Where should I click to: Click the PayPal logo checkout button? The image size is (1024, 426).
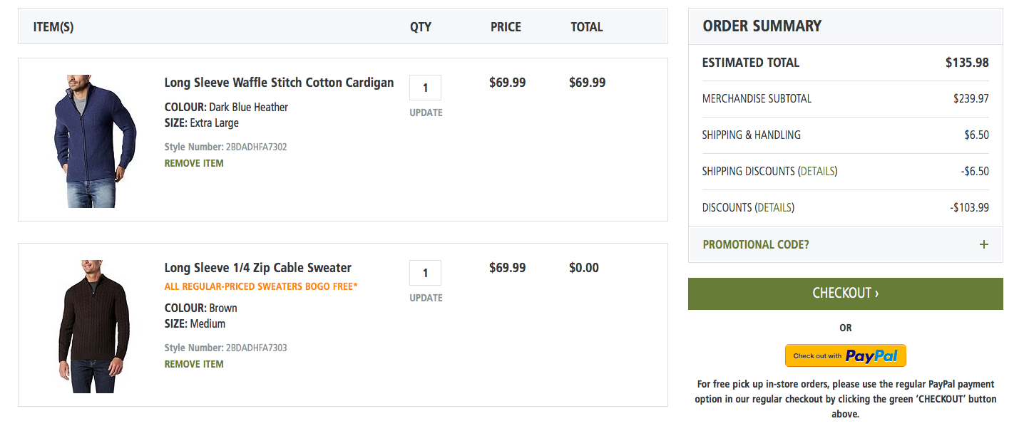pyautogui.click(x=845, y=355)
